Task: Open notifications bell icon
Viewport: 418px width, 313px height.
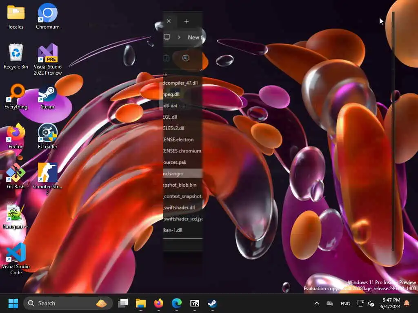Action: coord(407,303)
